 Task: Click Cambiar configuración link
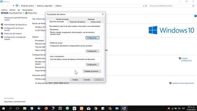pos(186,60)
